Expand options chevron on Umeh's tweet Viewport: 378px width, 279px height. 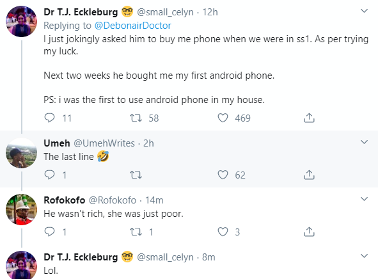(x=364, y=142)
